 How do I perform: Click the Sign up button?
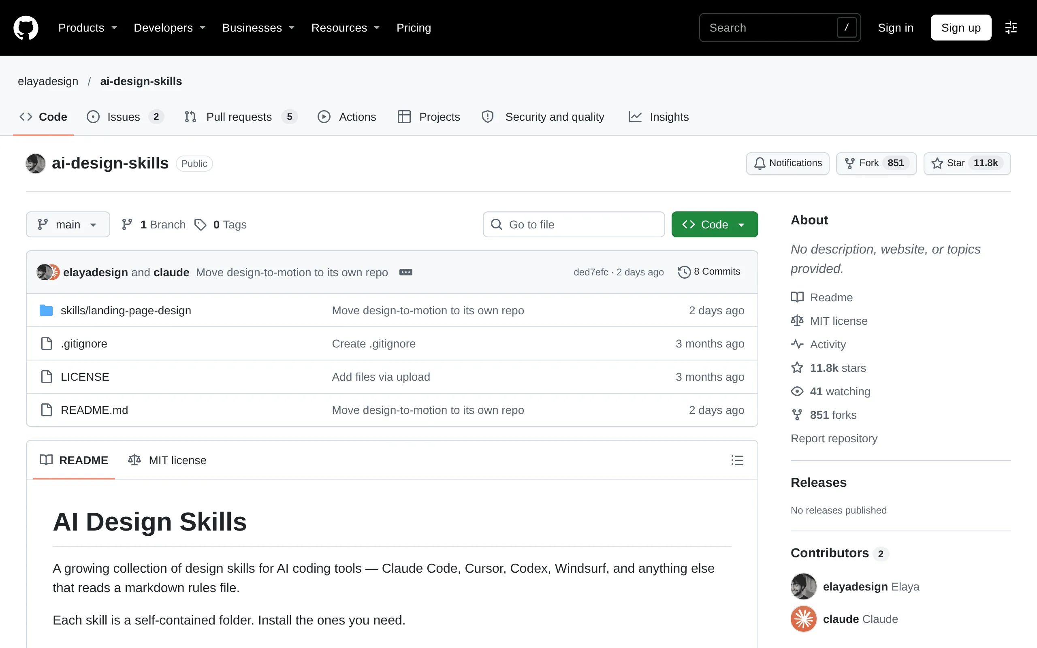pos(961,28)
